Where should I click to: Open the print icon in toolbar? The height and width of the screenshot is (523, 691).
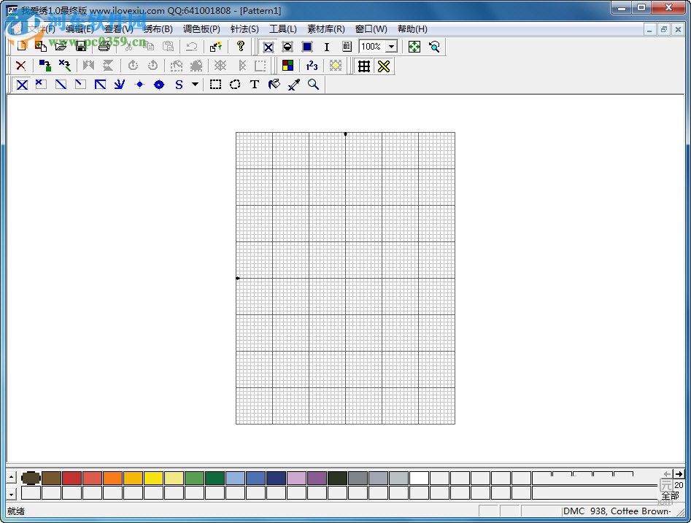coord(104,47)
